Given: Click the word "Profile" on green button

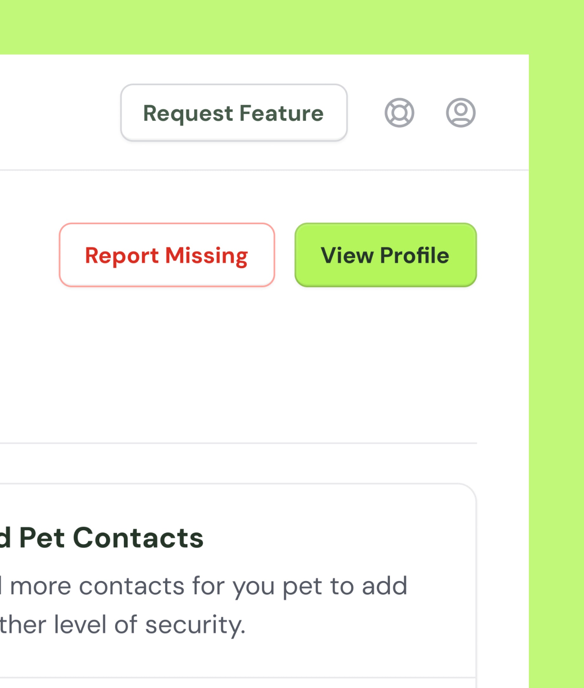Looking at the screenshot, I should coord(414,255).
